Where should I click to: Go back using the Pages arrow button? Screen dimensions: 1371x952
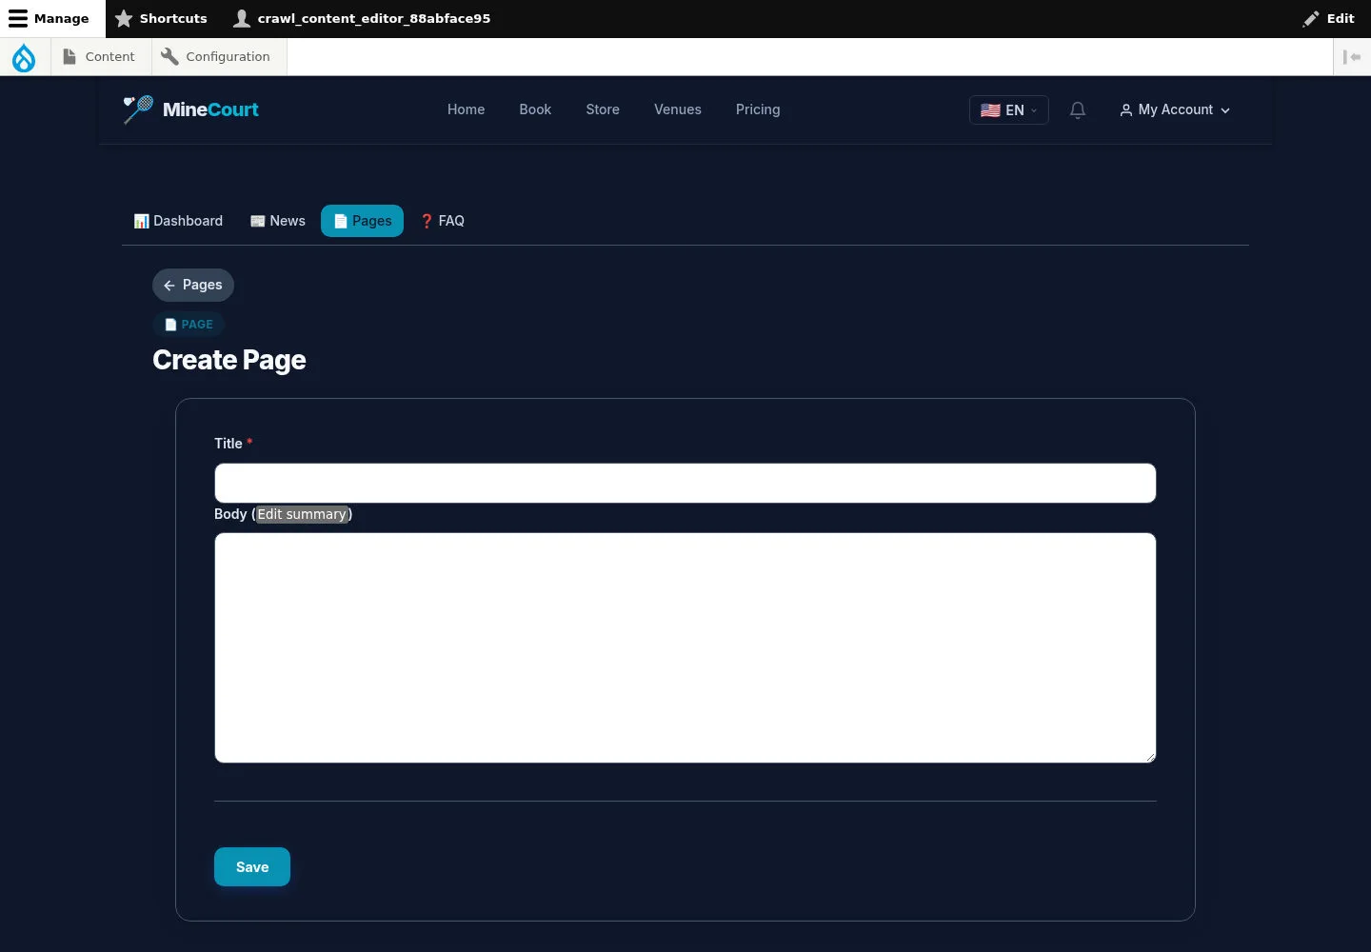pos(193,285)
